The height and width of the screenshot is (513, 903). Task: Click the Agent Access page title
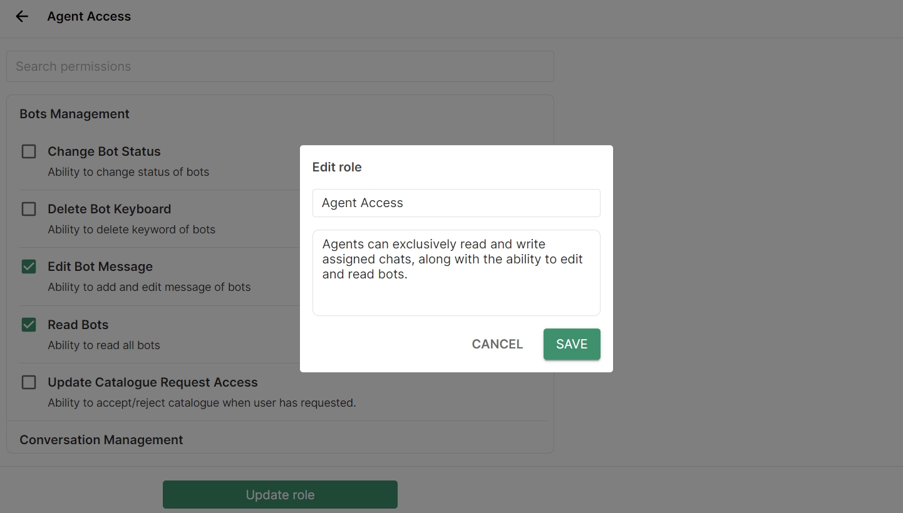coord(89,16)
